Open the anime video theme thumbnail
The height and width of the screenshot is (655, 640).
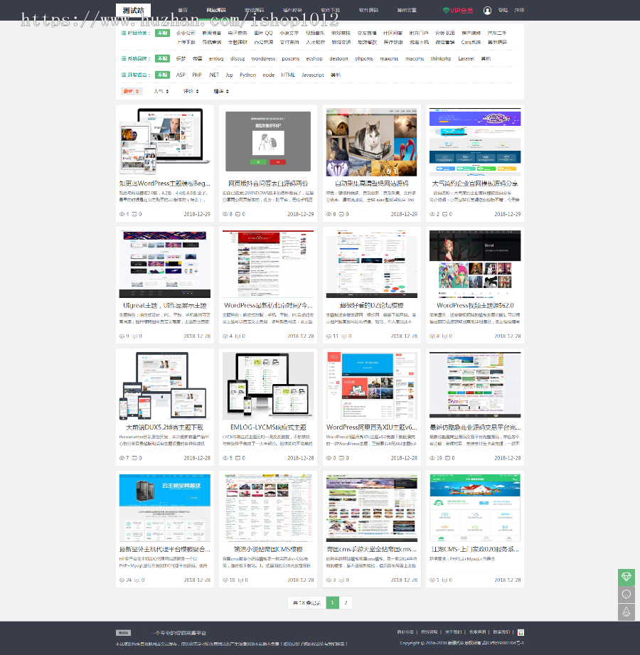coord(475,264)
